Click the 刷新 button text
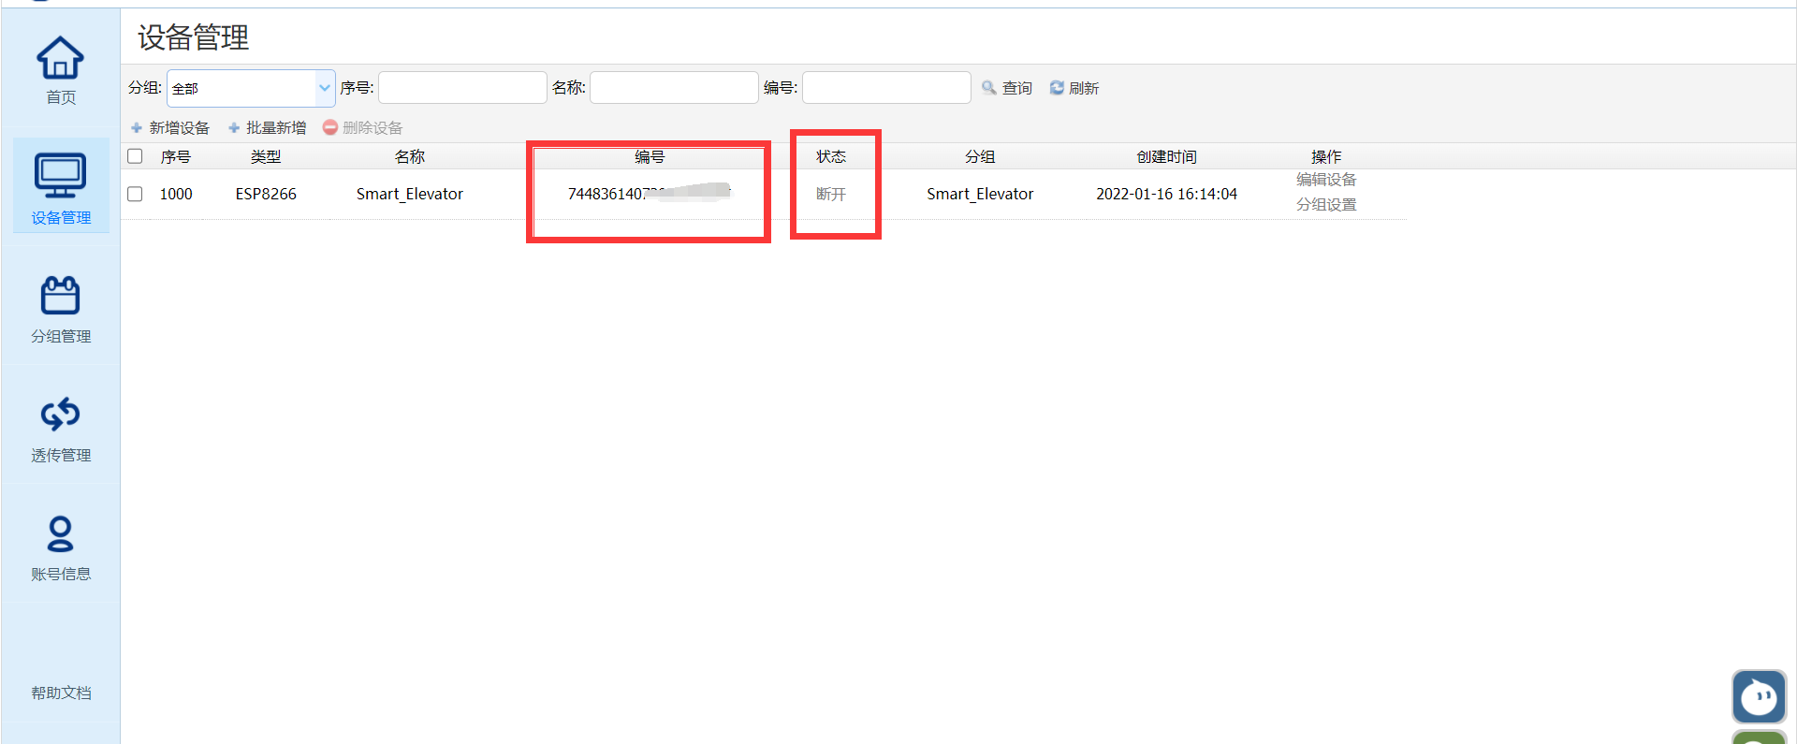 1084,88
